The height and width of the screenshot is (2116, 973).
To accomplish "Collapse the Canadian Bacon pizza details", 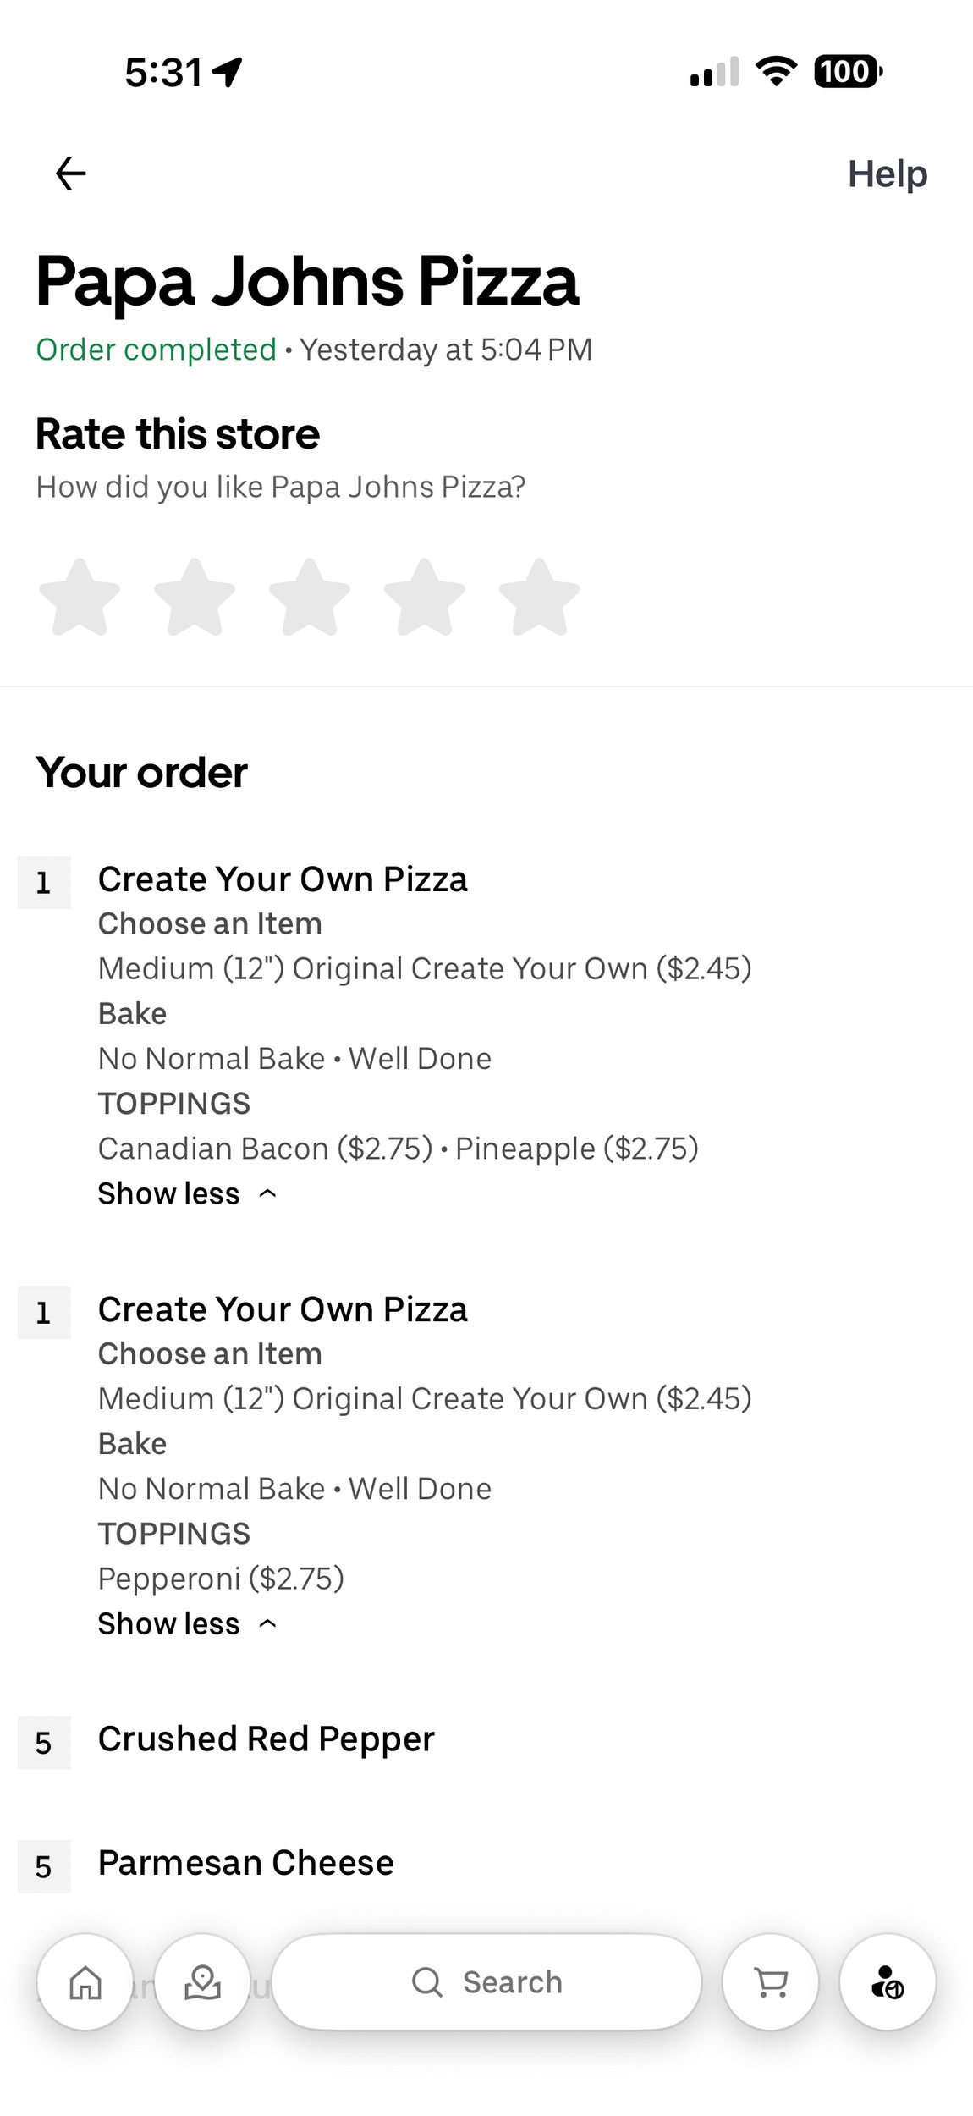I will coord(187,1193).
